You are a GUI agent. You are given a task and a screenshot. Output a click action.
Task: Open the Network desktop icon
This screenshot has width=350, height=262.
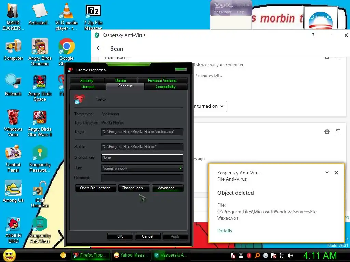(x=13, y=85)
